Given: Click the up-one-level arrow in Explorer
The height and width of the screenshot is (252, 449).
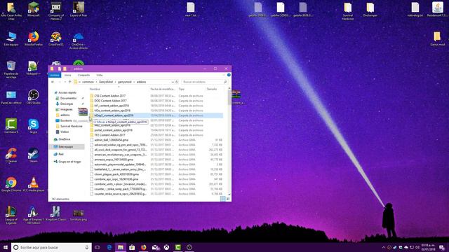Looking at the screenshot, I should coord(69,82).
